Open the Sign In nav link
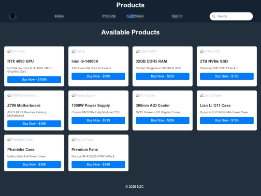Image resolution: width=261 pixels, height=196 pixels. pyautogui.click(x=177, y=16)
